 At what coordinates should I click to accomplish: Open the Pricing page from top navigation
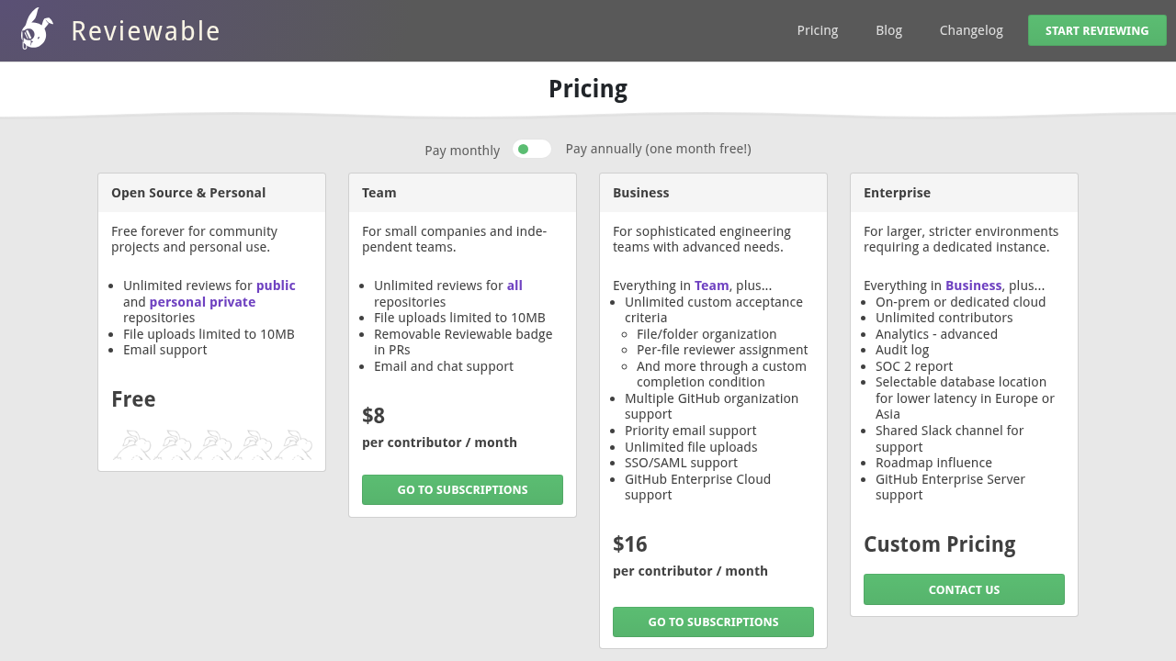818,30
